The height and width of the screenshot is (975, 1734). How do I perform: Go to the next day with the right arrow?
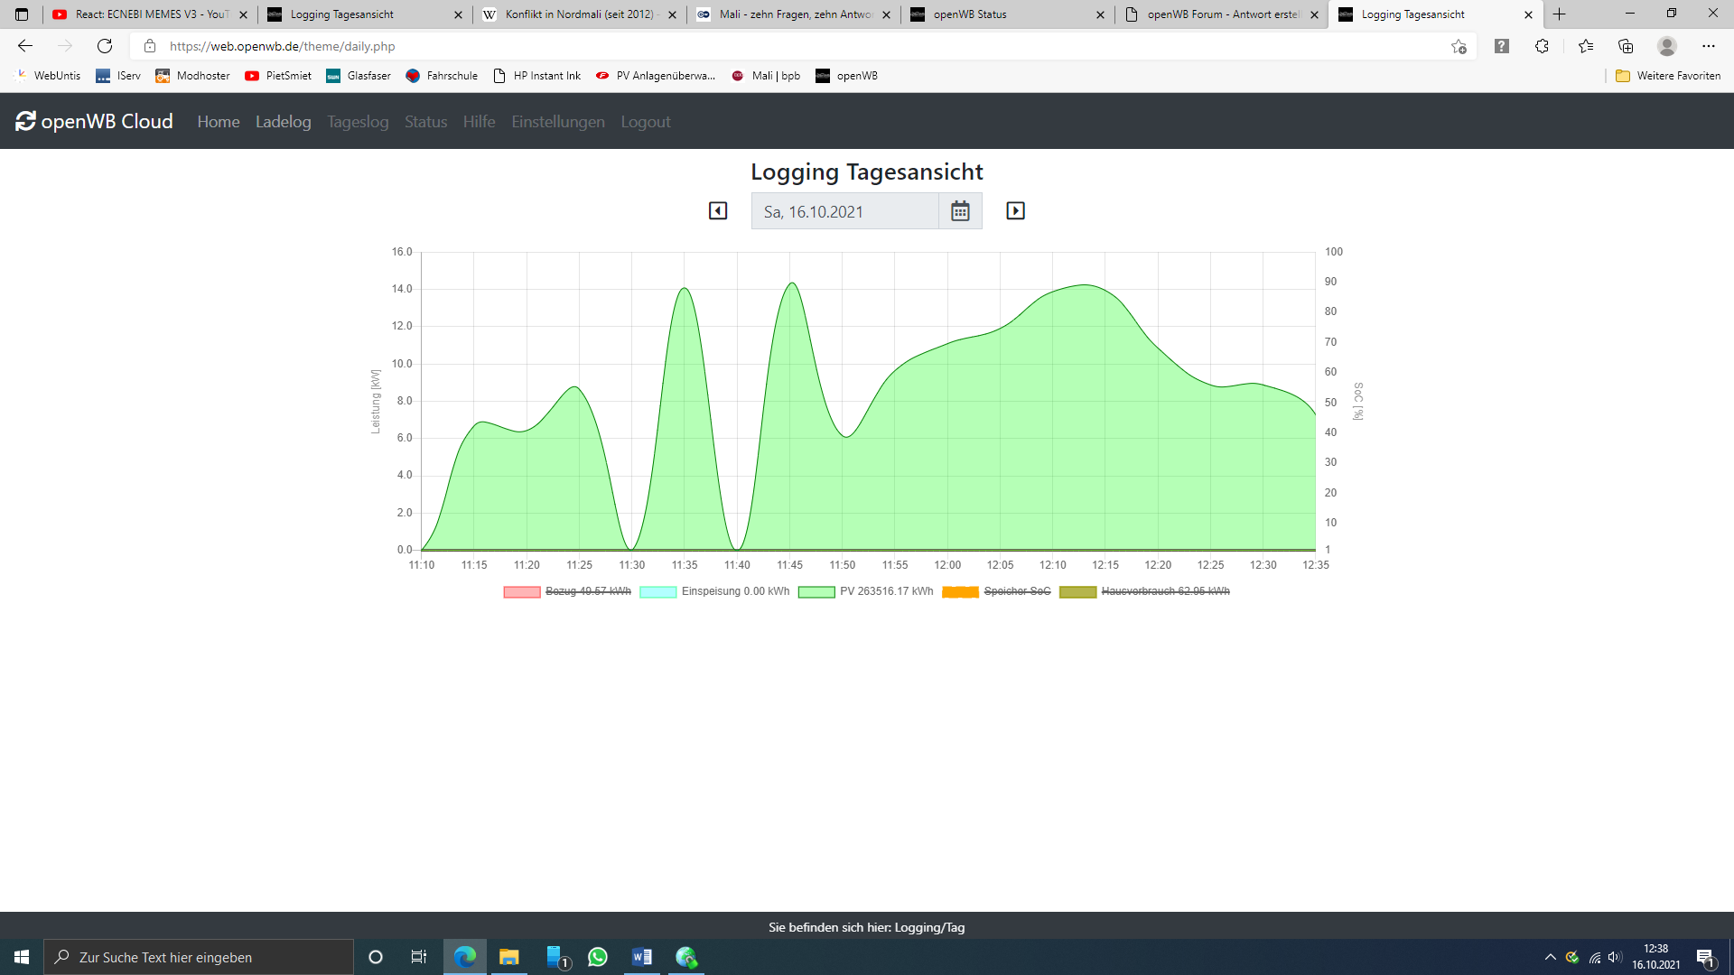click(x=1015, y=210)
